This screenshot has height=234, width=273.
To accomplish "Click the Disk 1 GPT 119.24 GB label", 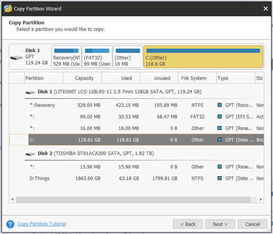I will 36,57.
